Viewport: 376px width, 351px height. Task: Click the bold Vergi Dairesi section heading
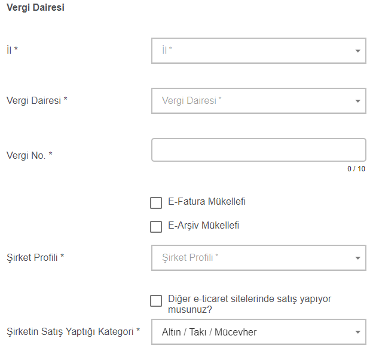(x=35, y=8)
